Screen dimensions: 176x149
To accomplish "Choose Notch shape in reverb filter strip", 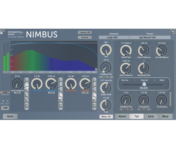I will (94, 106).
